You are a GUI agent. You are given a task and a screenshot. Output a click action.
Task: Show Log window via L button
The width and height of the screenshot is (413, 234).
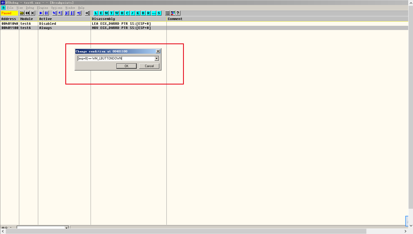(96, 13)
